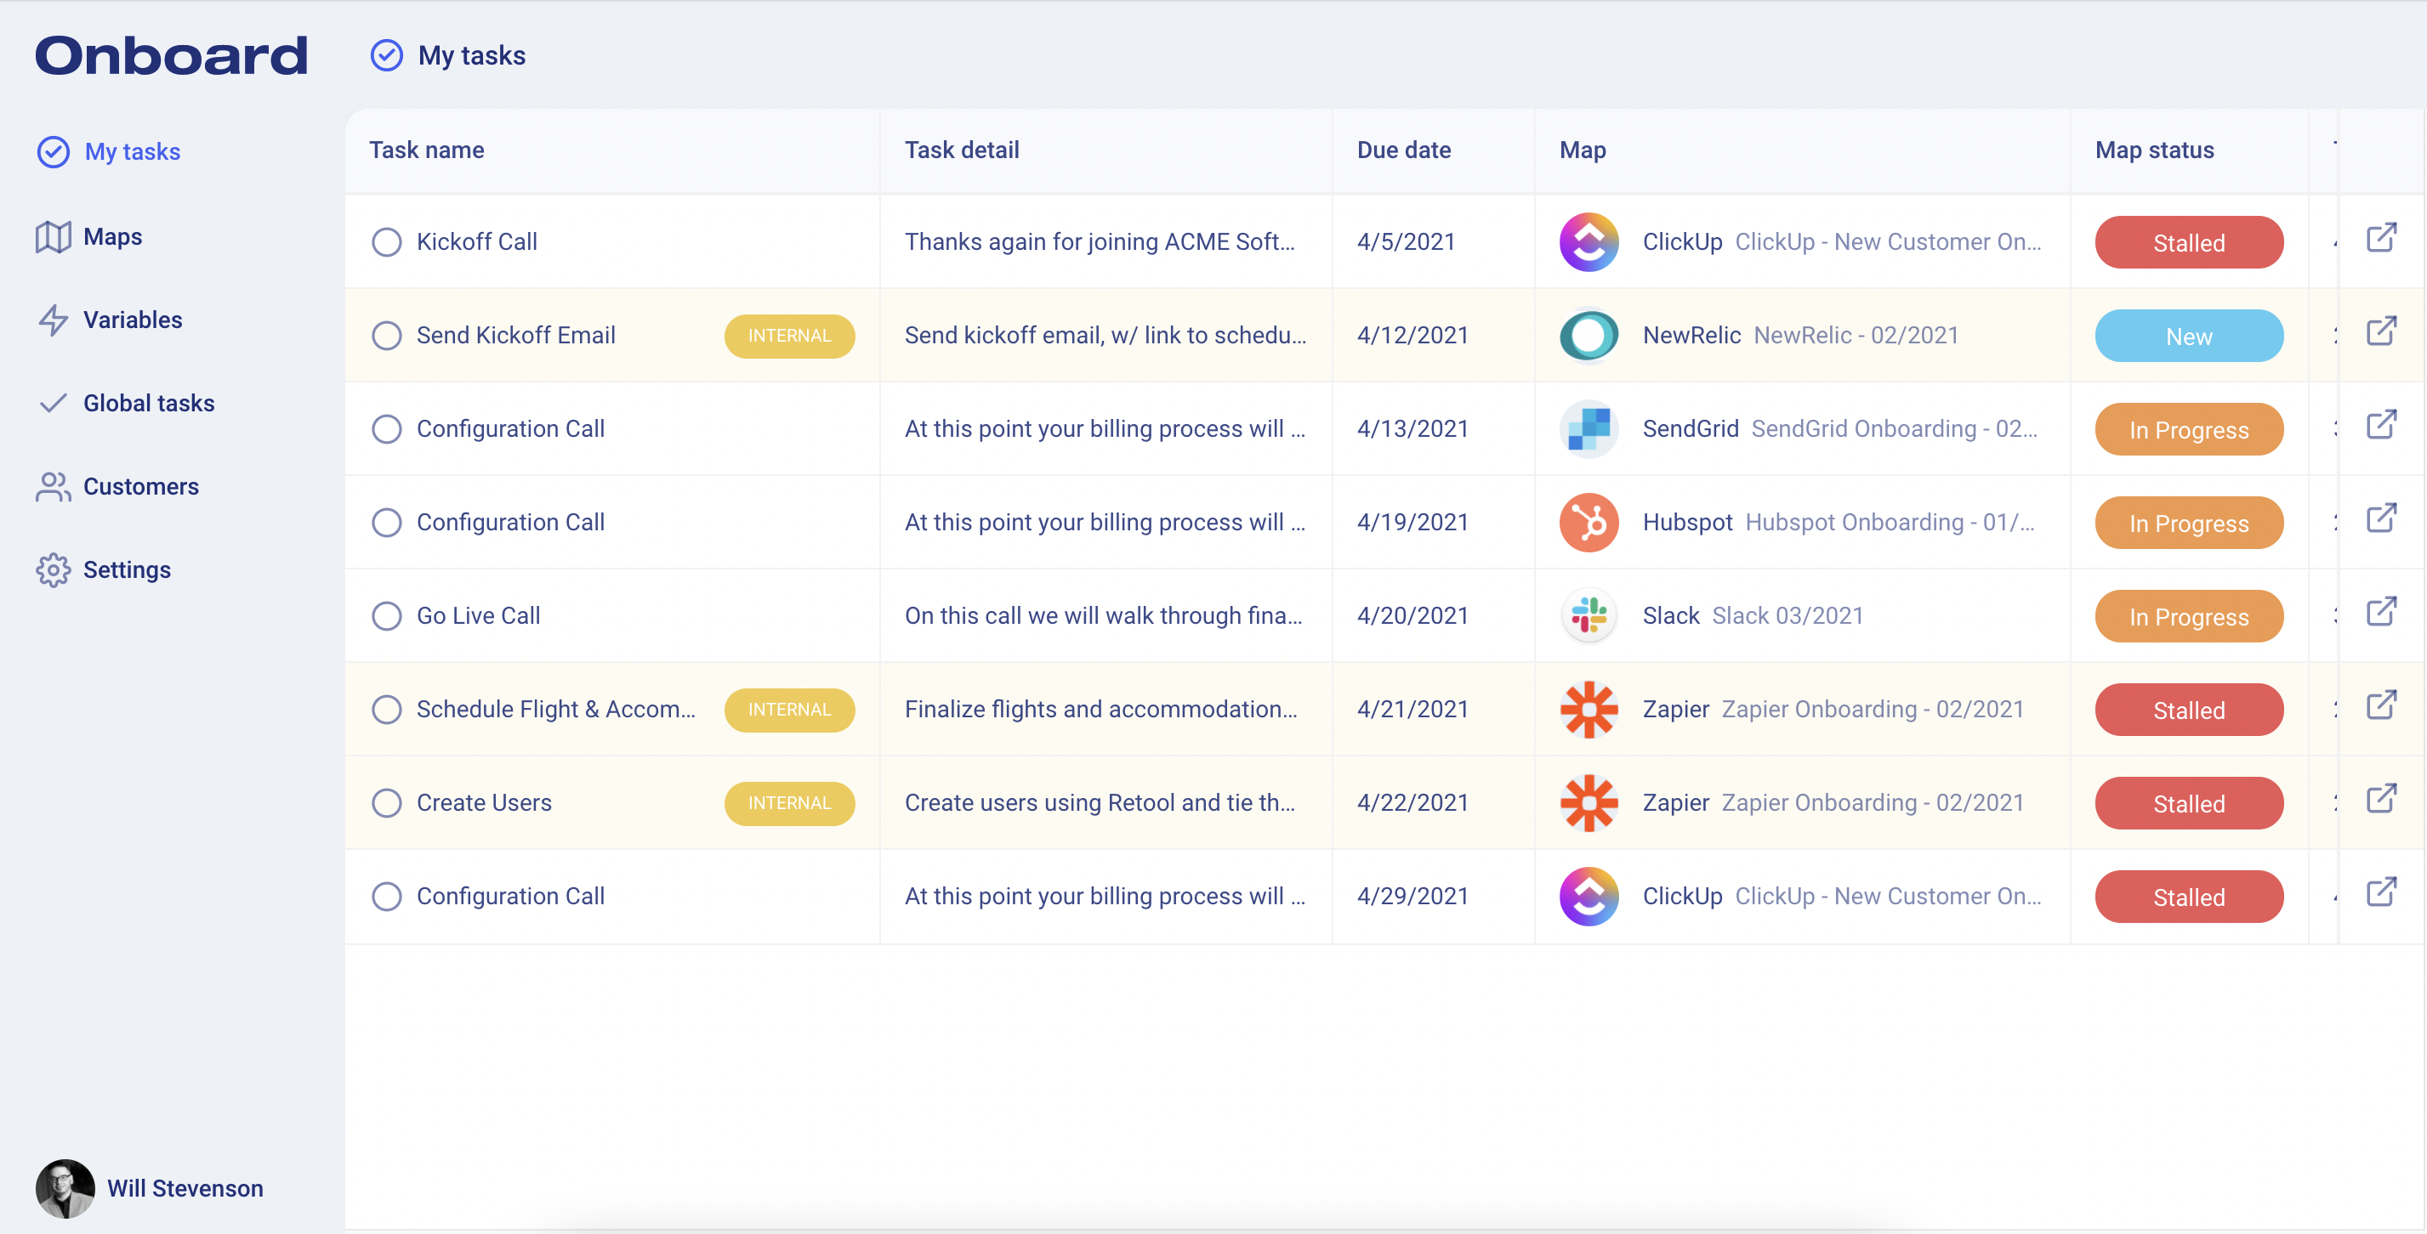Open Maps from the sidebar
Image resolution: width=2427 pixels, height=1234 pixels.
pyautogui.click(x=112, y=236)
